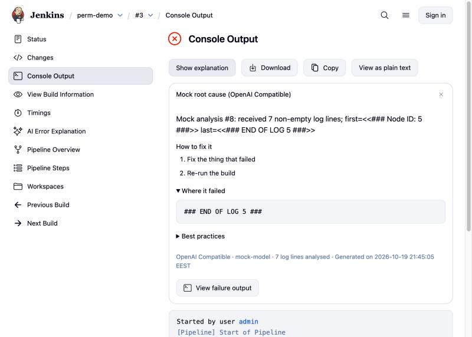This screenshot has width=472, height=337.
Task: Go to Next Build
Action: click(80, 223)
